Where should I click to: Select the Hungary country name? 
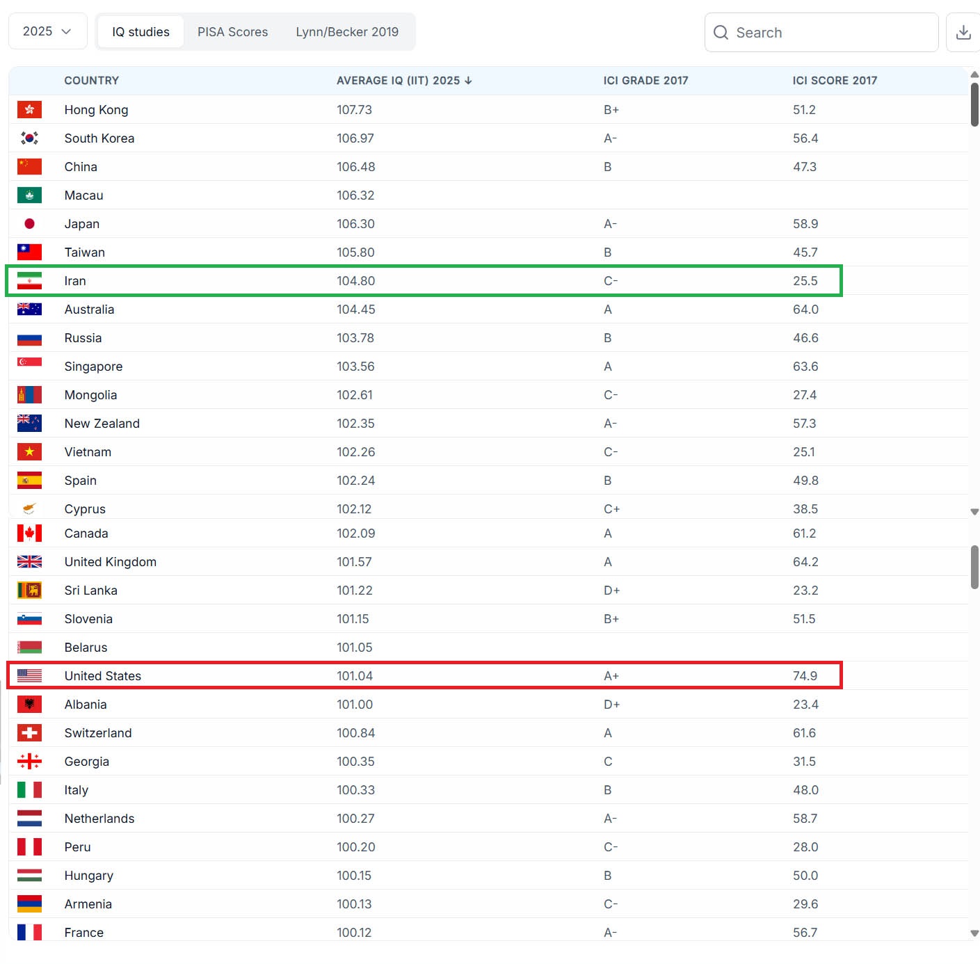point(89,876)
